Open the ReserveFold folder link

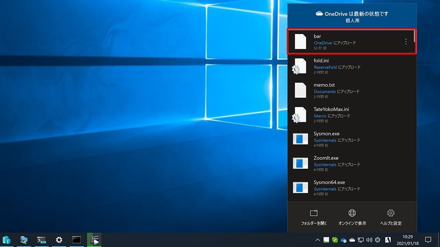(x=325, y=67)
